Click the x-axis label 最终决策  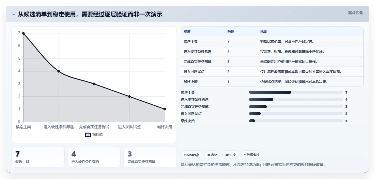(164, 127)
